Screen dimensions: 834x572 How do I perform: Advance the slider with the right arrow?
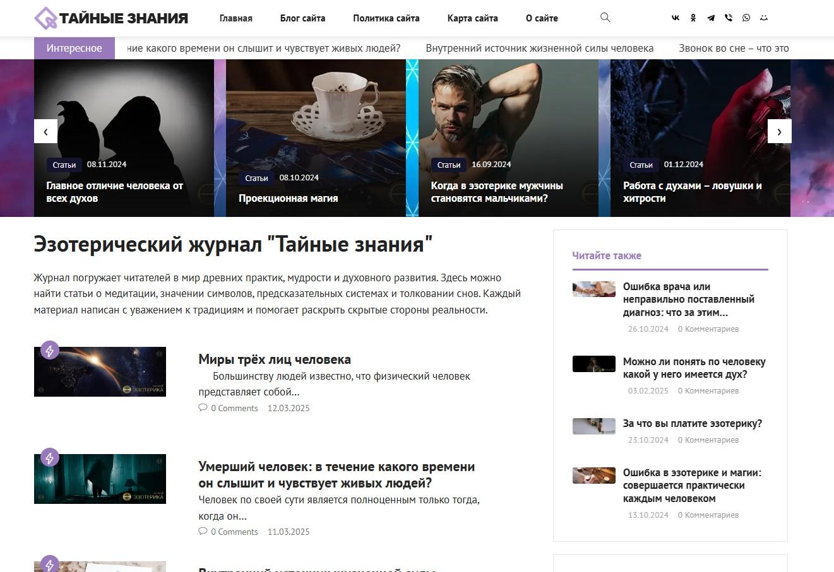779,131
